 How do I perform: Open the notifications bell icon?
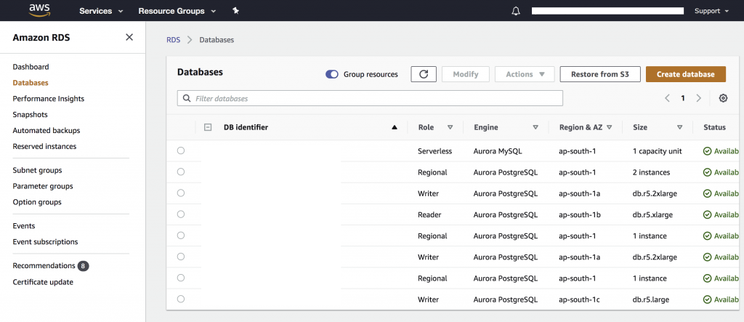click(516, 11)
